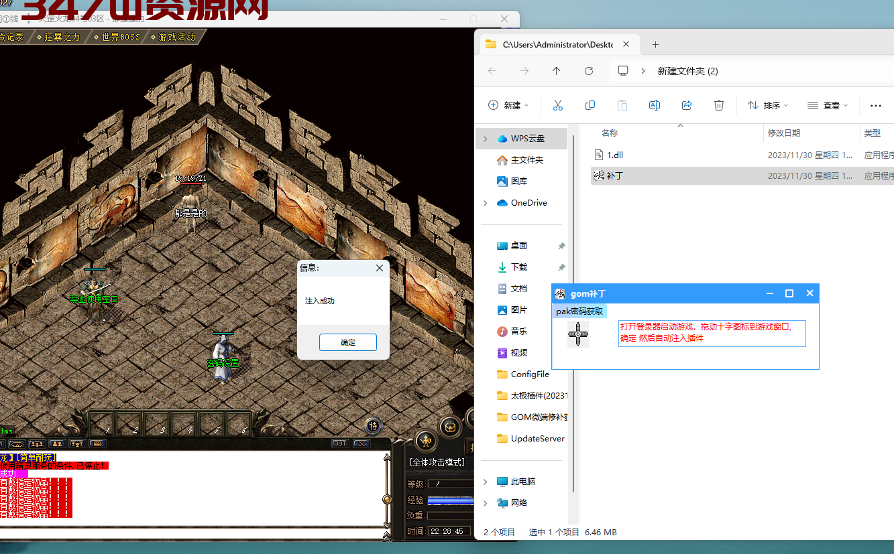
Task: Open pak密码获取 menu in gom补丁
Action: click(579, 311)
